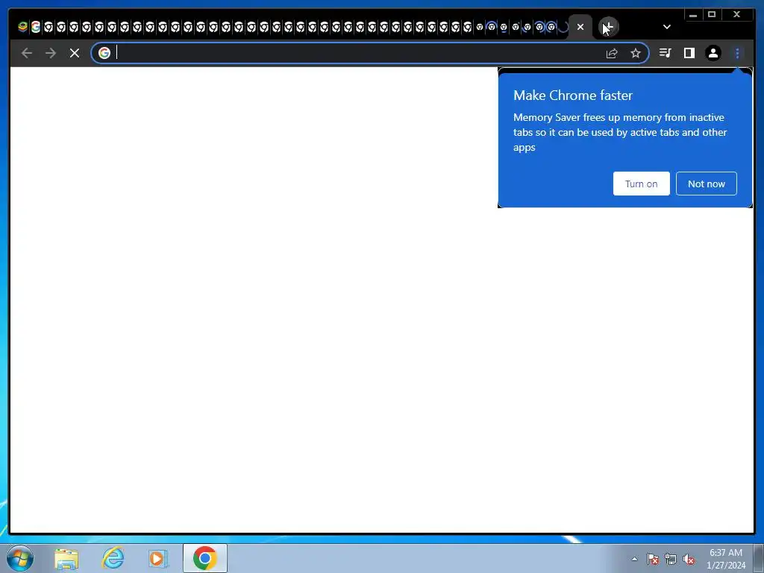Viewport: 764px width, 573px height.
Task: Minimize the Chrome window
Action: (x=693, y=15)
